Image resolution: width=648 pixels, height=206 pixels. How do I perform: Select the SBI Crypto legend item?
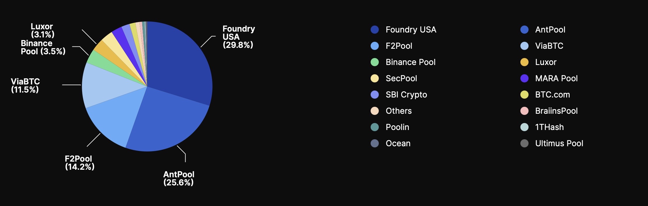point(406,95)
